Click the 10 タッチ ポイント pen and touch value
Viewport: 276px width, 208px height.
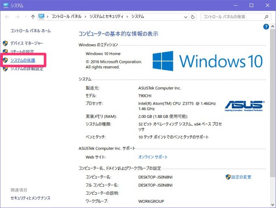(x=174, y=137)
